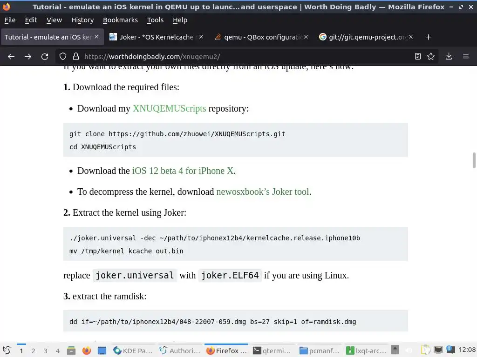
Task: Go forward one page
Action: point(28,56)
